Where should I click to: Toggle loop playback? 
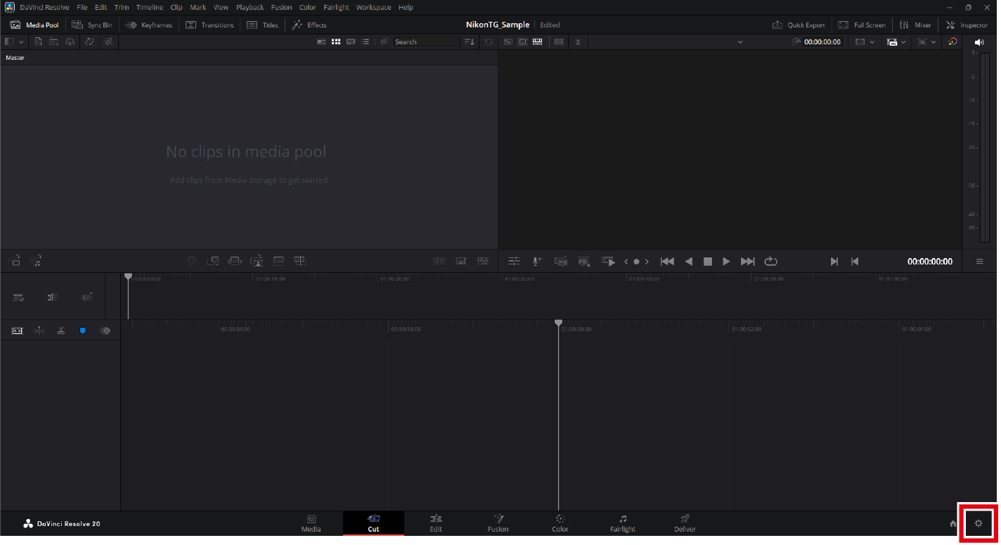pyautogui.click(x=771, y=262)
